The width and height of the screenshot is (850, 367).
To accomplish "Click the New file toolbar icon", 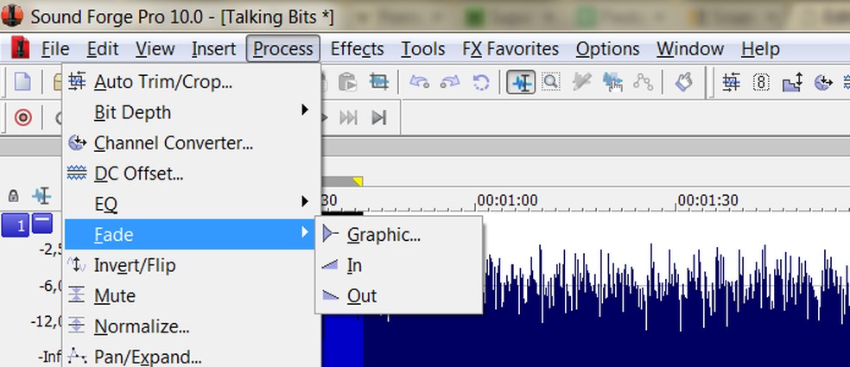I will point(22,82).
